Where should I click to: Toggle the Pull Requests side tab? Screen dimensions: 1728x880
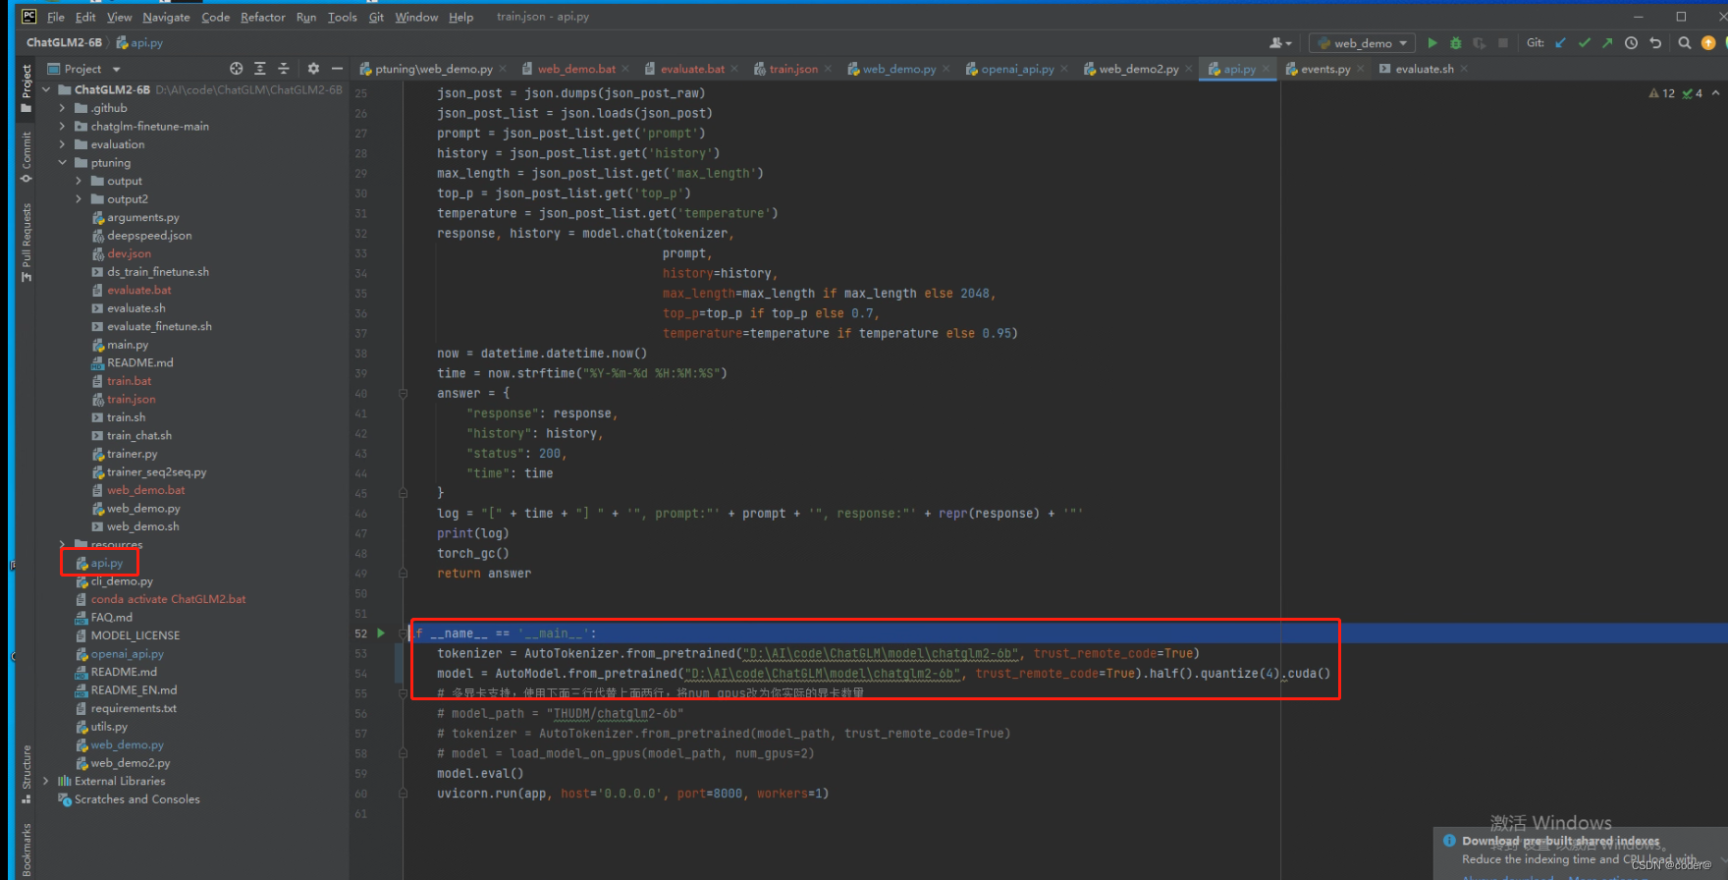tap(27, 243)
